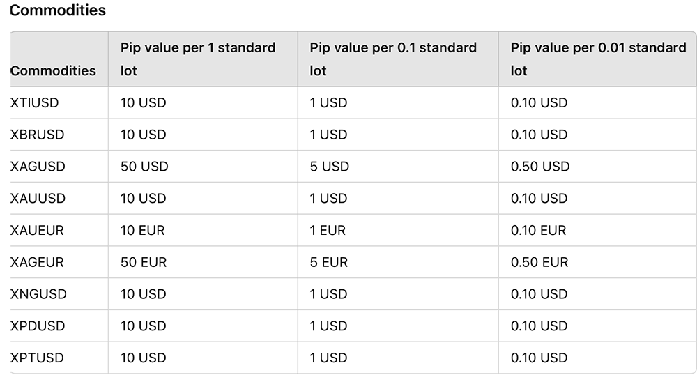Image resolution: width=697 pixels, height=375 pixels.
Task: Click the XAUUSD commodity cell
Action: 38,199
